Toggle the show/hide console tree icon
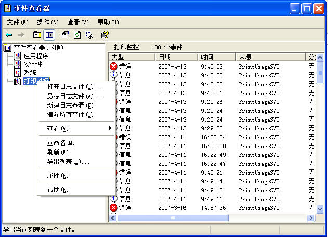Screen dimensions: 328x237 pos(49,35)
